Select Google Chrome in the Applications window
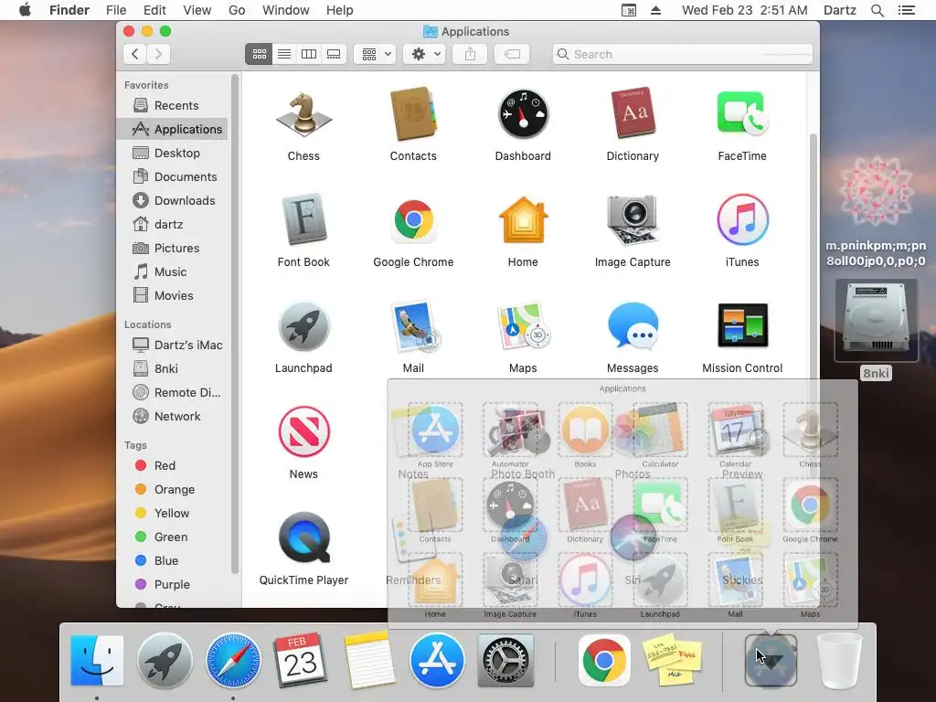 click(413, 220)
